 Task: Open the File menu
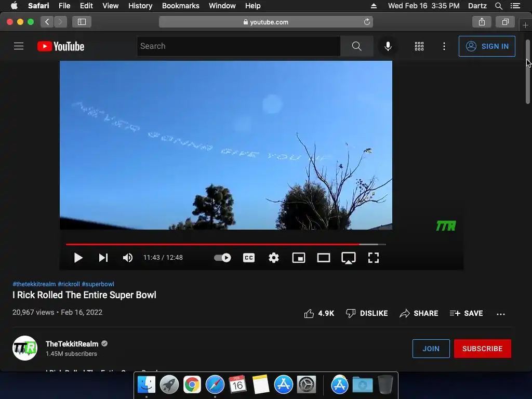click(x=64, y=6)
